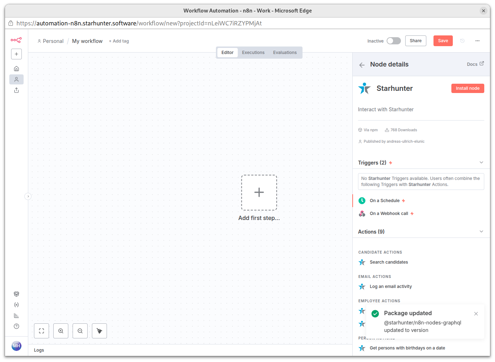Click the EMPLOYEE ACTIONS heading
Screen dimensions: 495x362
click(x=379, y=301)
